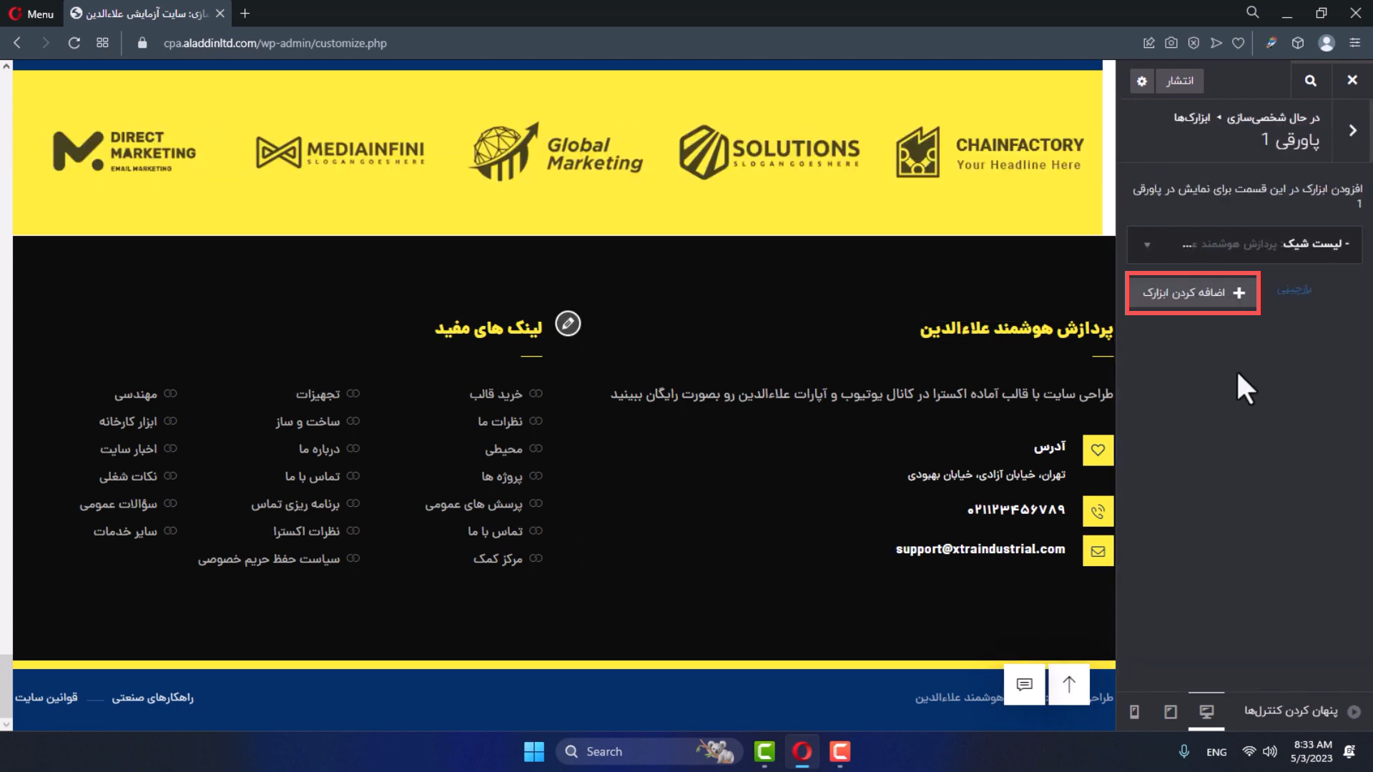Open the سایر خدمات footer link
Viewport: 1373px width, 772px height.
(125, 531)
